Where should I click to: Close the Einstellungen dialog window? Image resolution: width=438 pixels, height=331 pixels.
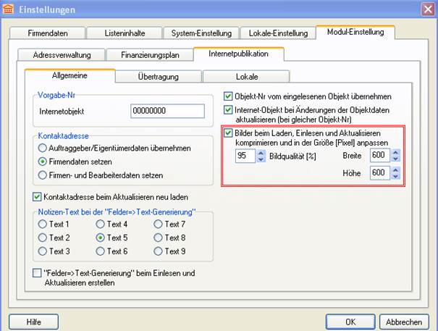click(428, 9)
